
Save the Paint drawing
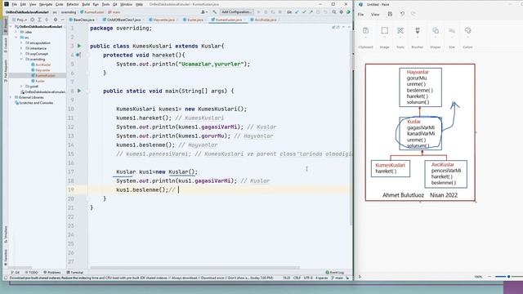pyautogui.click(x=390, y=14)
